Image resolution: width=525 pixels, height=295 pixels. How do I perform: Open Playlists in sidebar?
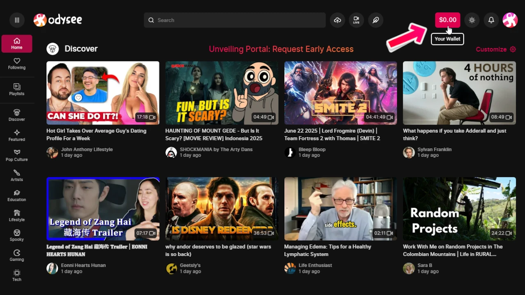[x=17, y=90]
